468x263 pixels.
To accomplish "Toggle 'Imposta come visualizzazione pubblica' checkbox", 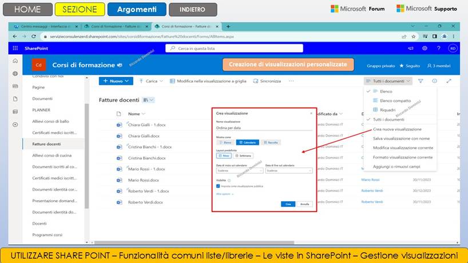I will coord(218,186).
